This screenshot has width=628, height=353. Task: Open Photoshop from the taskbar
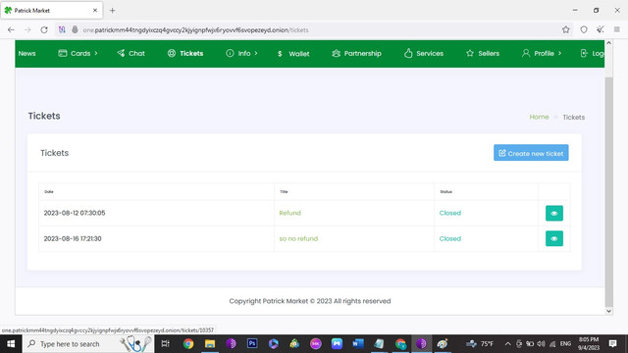coord(252,343)
